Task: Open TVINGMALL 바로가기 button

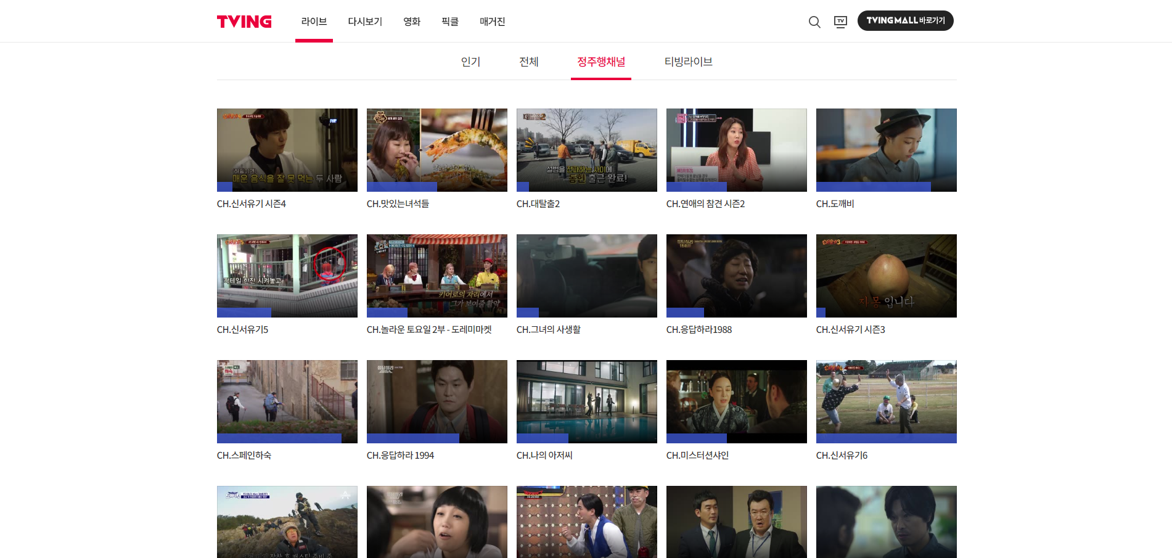Action: [905, 21]
